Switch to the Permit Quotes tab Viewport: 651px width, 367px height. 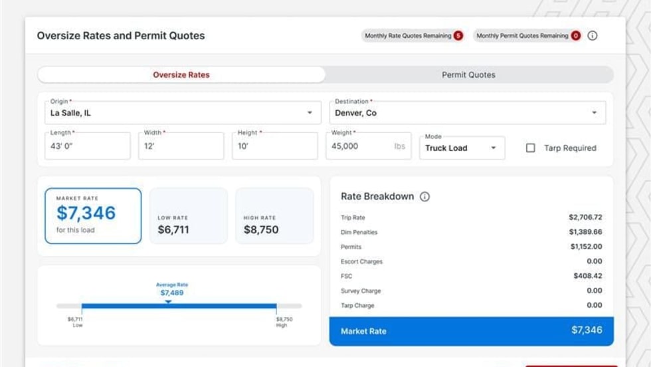point(468,75)
